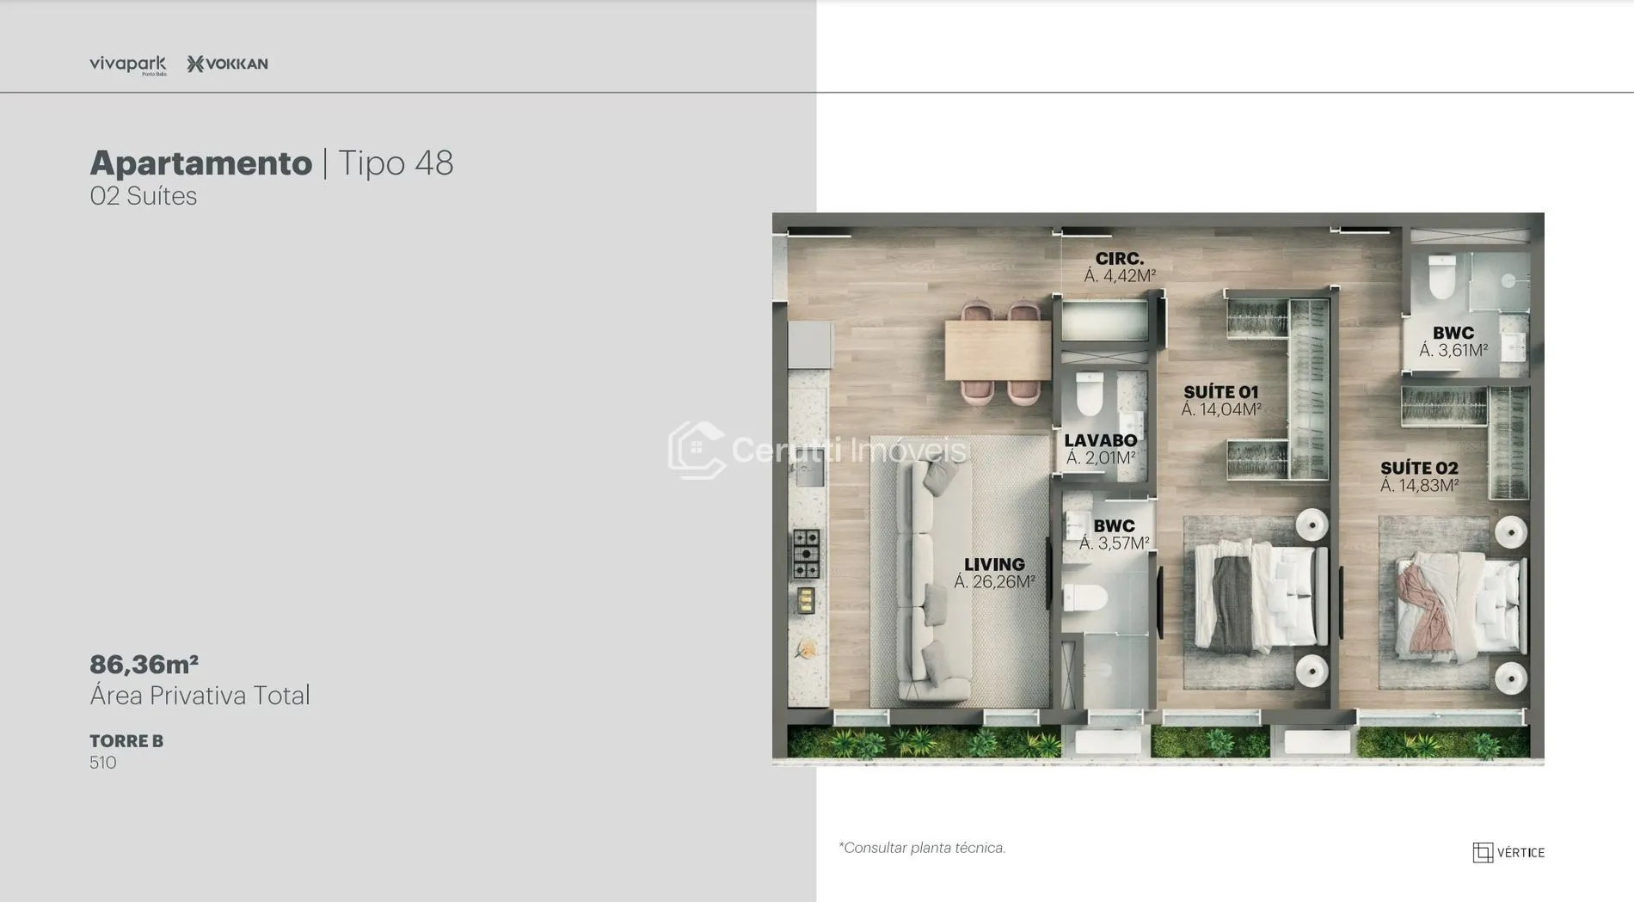Click the Apartamento Tipo 48 heading
The image size is (1634, 902).
(x=271, y=163)
